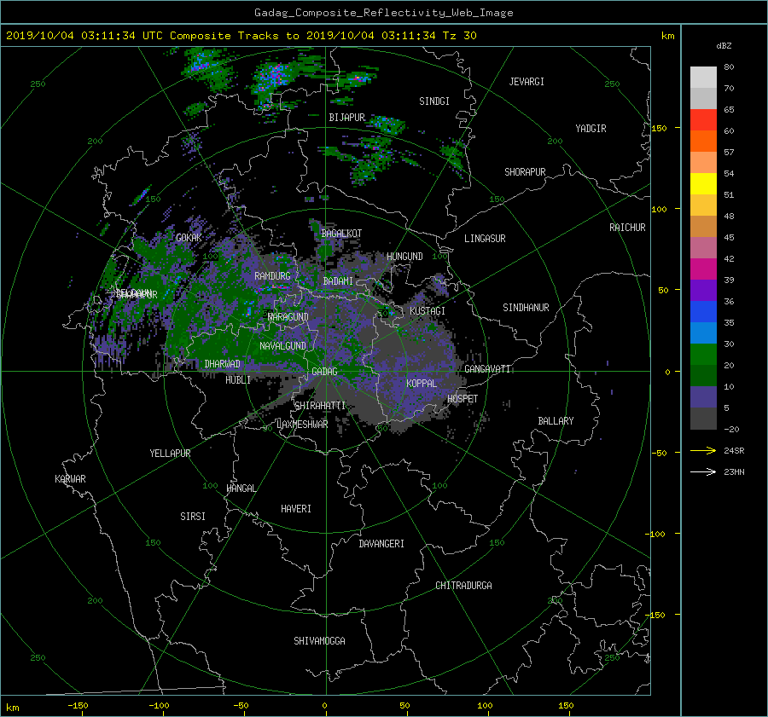
Task: Click the 0 km mark on bottom axis
Action: (x=324, y=706)
